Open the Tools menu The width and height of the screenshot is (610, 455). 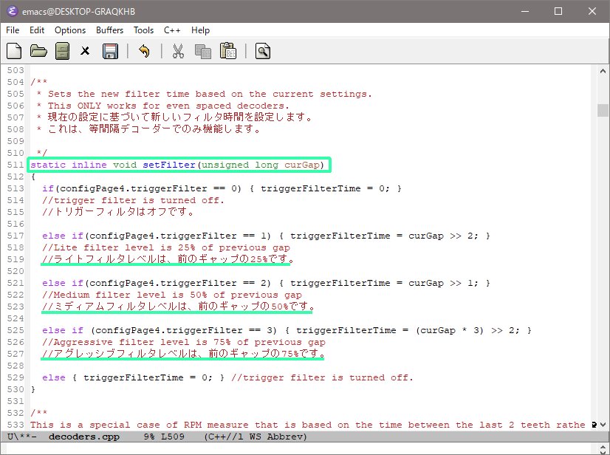(143, 30)
